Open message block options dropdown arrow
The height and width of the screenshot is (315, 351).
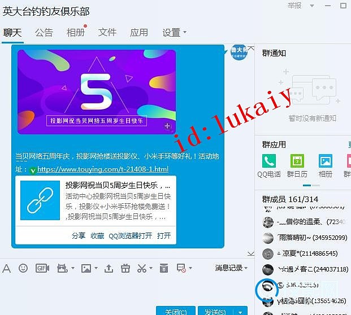pyautogui.click(x=190, y=268)
